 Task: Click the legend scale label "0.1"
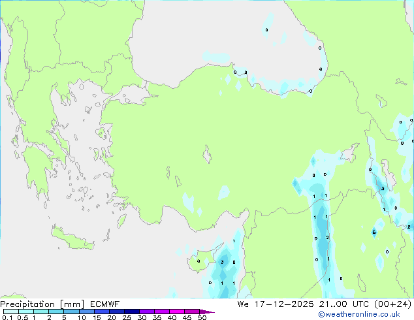click(x=7, y=317)
